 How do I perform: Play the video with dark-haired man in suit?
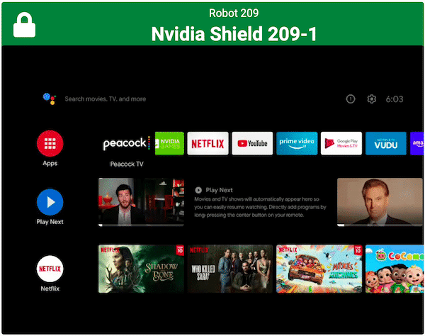[141, 202]
